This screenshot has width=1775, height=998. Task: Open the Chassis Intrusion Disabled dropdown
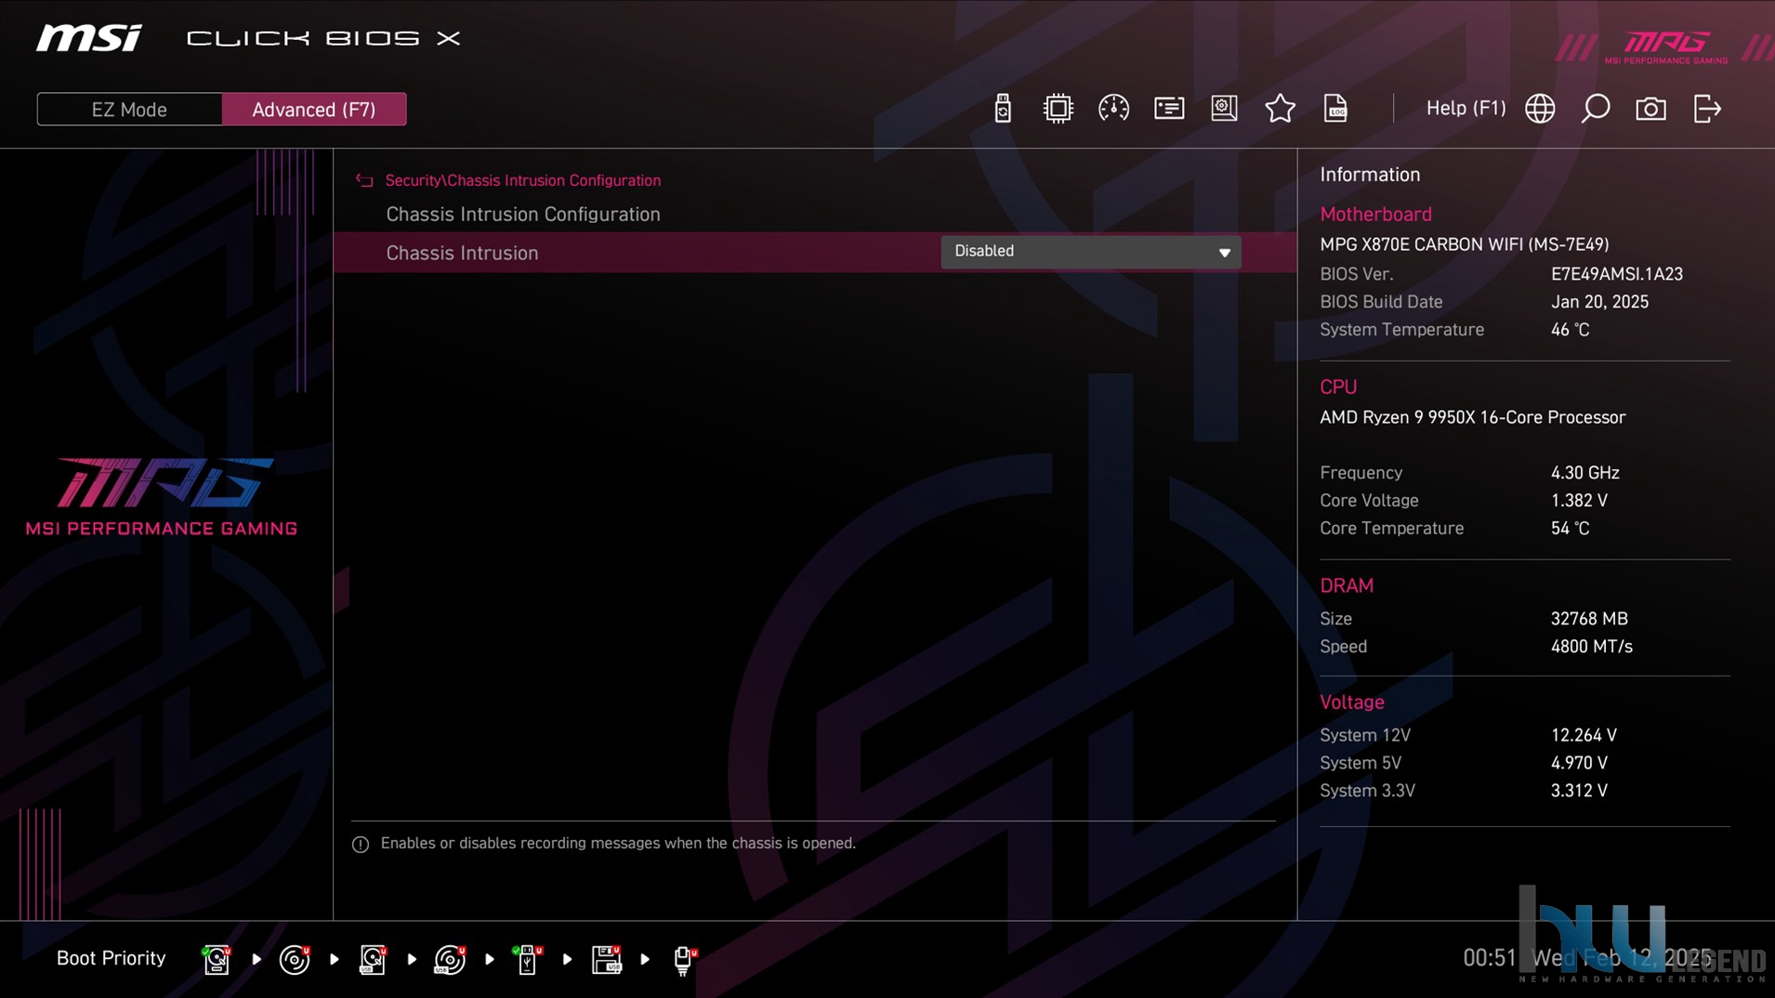1090,252
